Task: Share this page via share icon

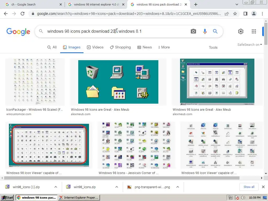Action: coord(227,14)
